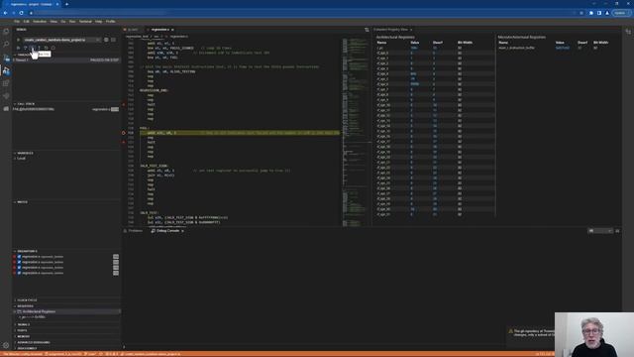Open the Run menu

point(72,22)
